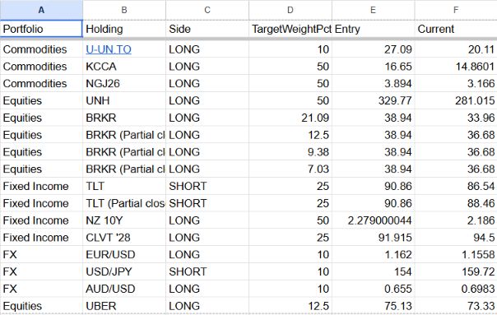This screenshot has width=497, height=315.
Task: Select the NZ 10Y holding cell
Action: coord(124,220)
